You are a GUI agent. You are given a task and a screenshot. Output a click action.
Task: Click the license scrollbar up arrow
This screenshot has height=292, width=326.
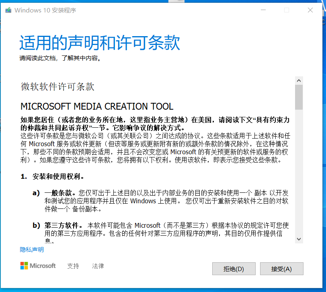point(299,81)
